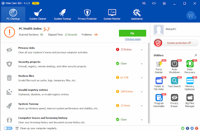
Task: Open the Assistance tab
Action: tap(137, 15)
